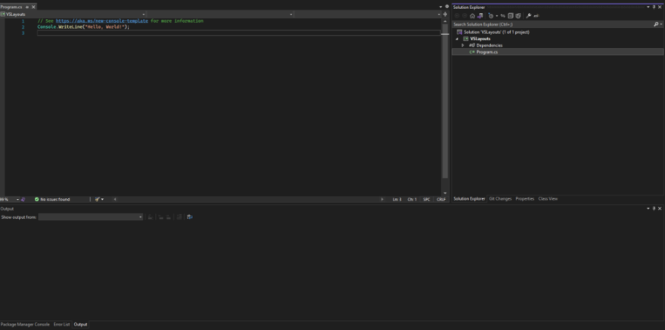The image size is (665, 330).
Task: Click the empty line 3 in editor
Action: point(238,33)
